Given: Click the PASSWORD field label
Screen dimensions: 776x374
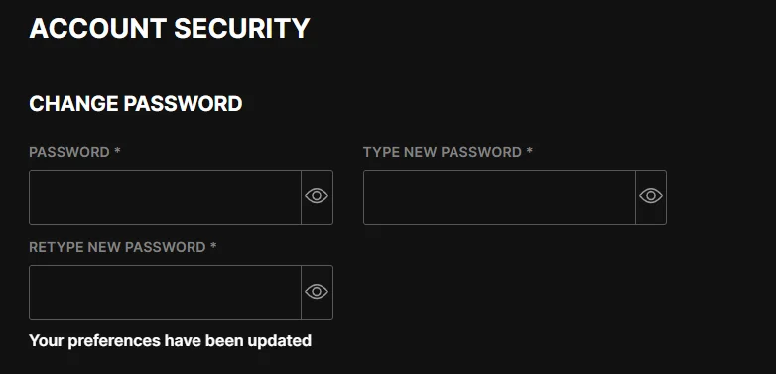Looking at the screenshot, I should (69, 152).
